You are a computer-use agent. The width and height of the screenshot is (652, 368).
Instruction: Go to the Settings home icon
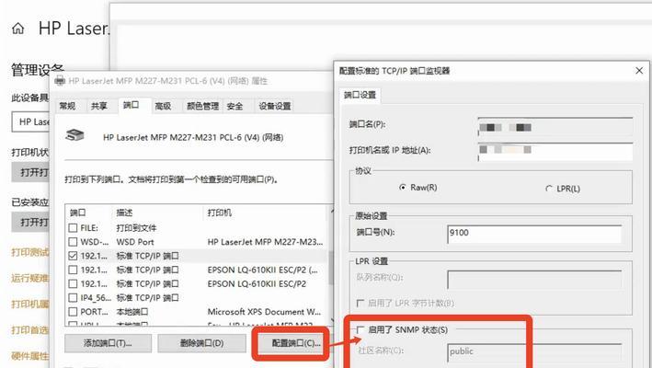17,29
